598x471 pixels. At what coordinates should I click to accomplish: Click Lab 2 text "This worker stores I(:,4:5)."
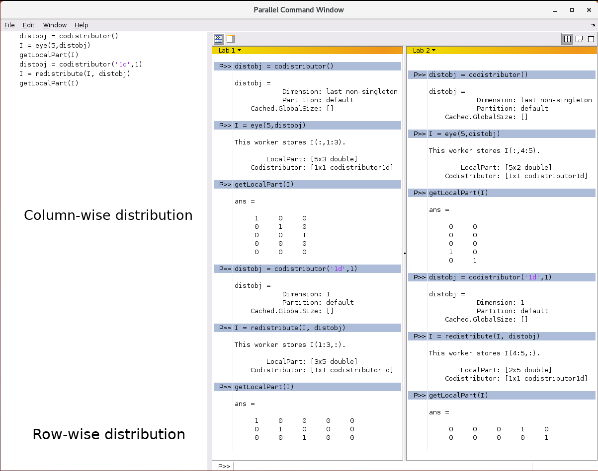pyautogui.click(x=484, y=150)
